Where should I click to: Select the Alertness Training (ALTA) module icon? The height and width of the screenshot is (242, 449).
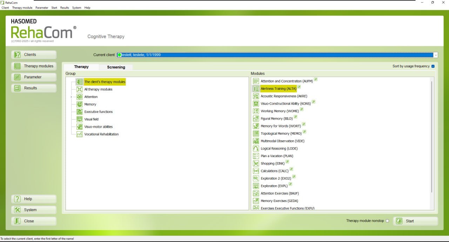pyautogui.click(x=256, y=89)
